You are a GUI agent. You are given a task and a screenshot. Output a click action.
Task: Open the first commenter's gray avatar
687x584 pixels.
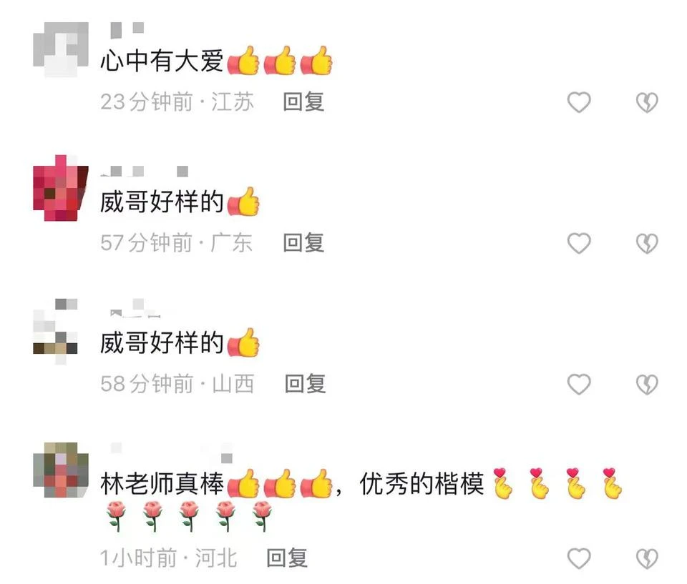click(x=61, y=49)
